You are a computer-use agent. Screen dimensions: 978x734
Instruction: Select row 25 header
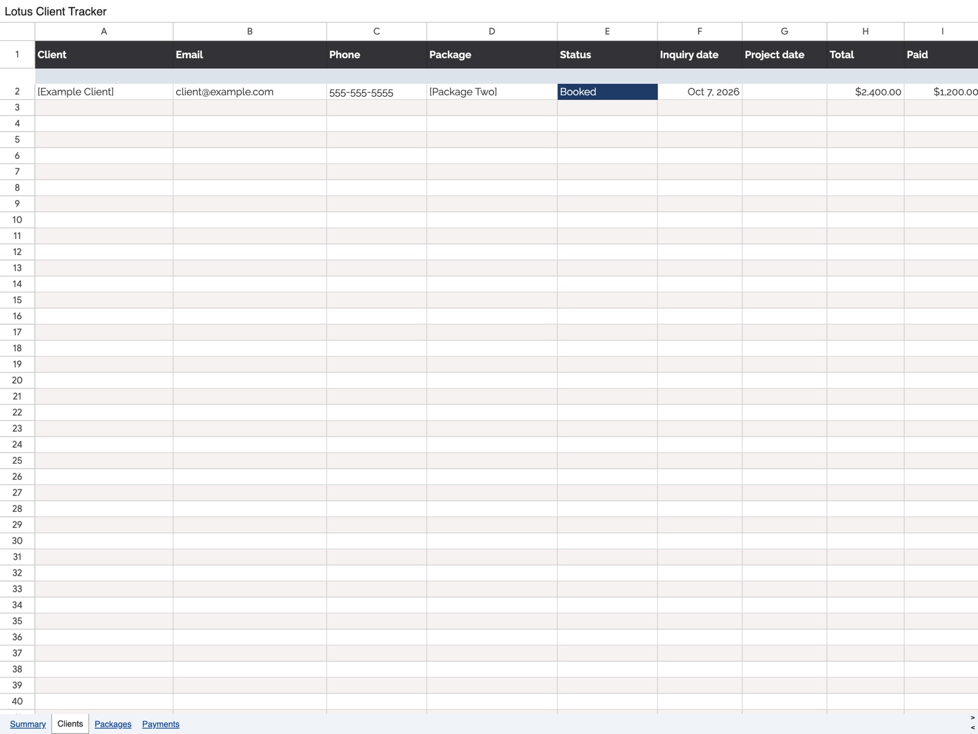(17, 461)
